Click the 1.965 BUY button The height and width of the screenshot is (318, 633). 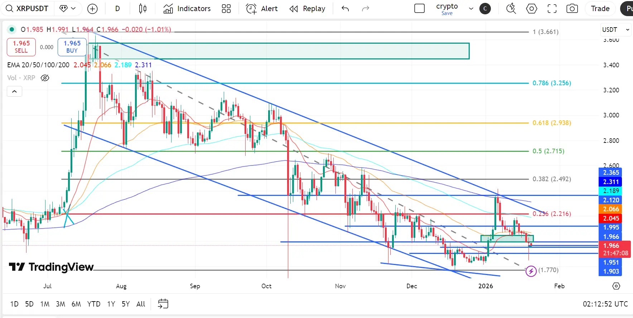pyautogui.click(x=72, y=47)
